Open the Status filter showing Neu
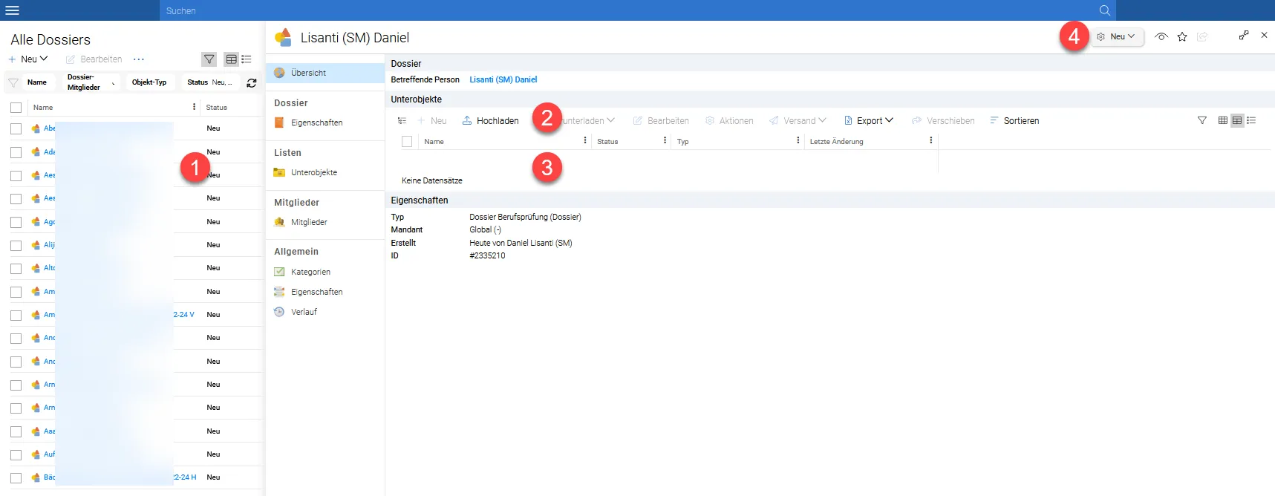 click(212, 82)
